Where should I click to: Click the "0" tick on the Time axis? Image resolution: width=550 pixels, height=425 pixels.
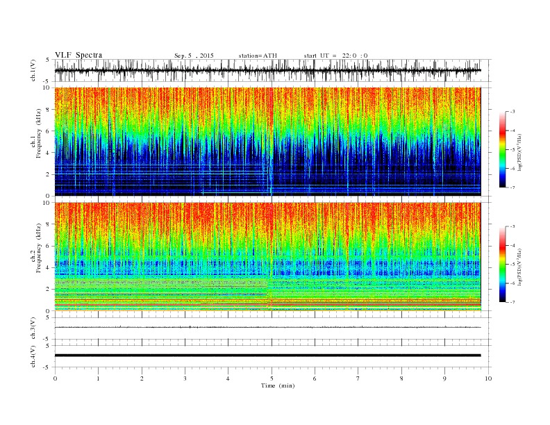coord(55,378)
